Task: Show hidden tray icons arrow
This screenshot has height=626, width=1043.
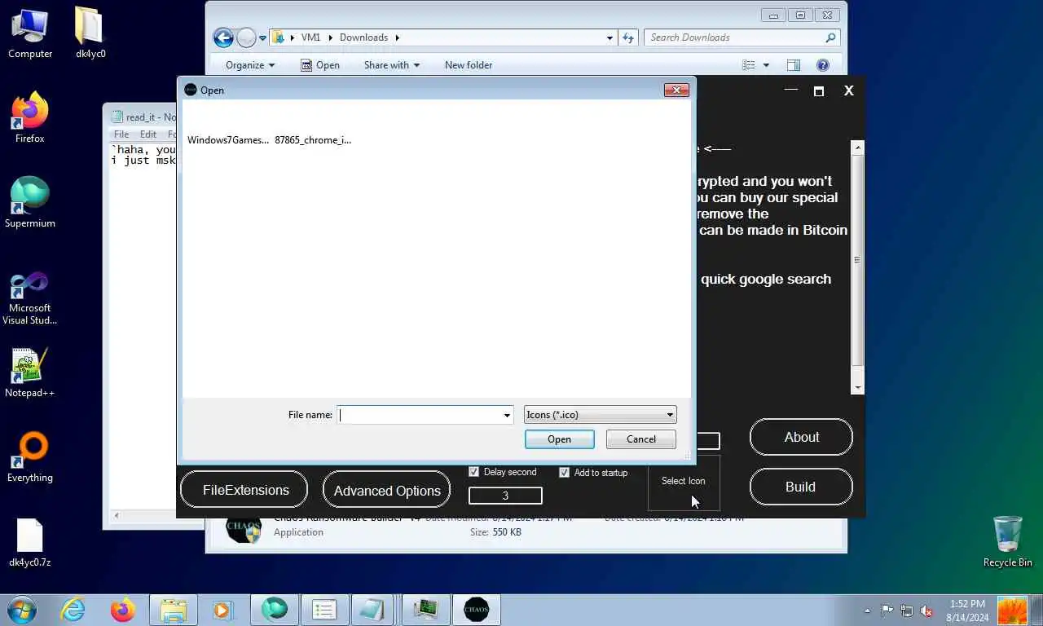Action: coord(867,611)
